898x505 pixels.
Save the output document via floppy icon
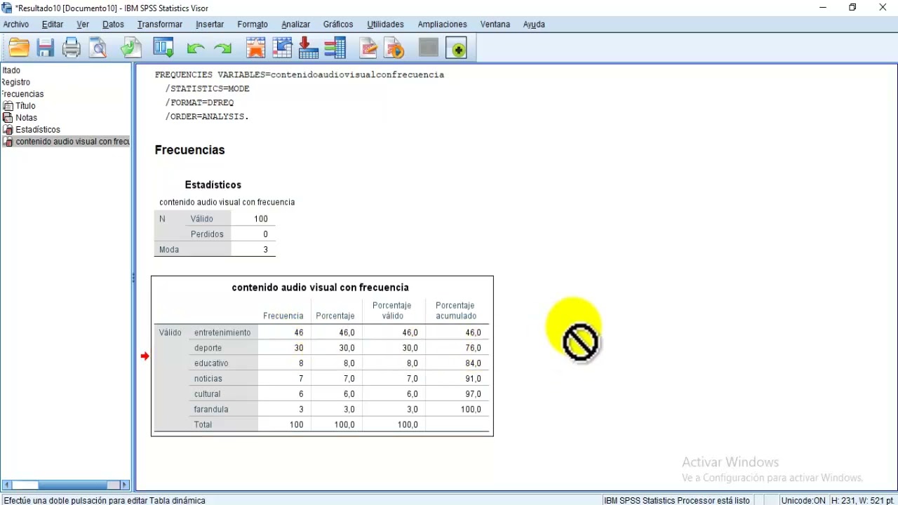[x=46, y=48]
